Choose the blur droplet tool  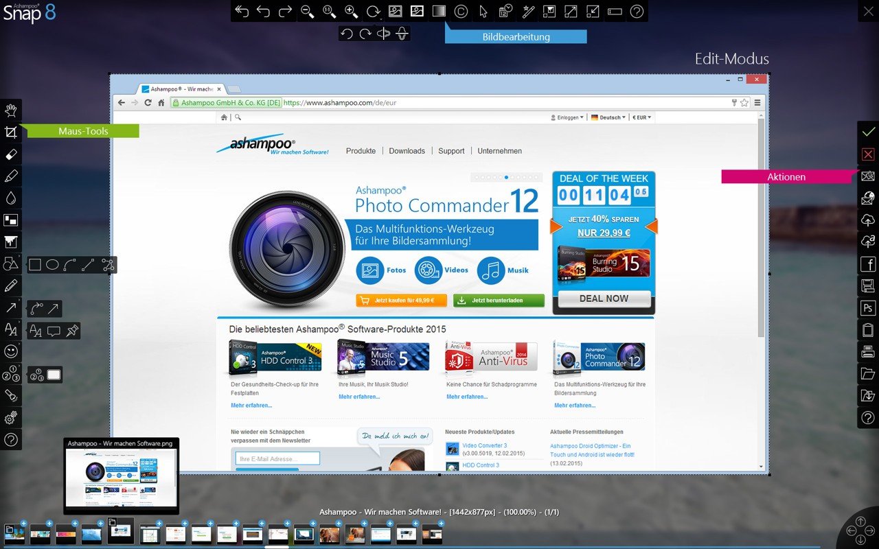tap(11, 198)
